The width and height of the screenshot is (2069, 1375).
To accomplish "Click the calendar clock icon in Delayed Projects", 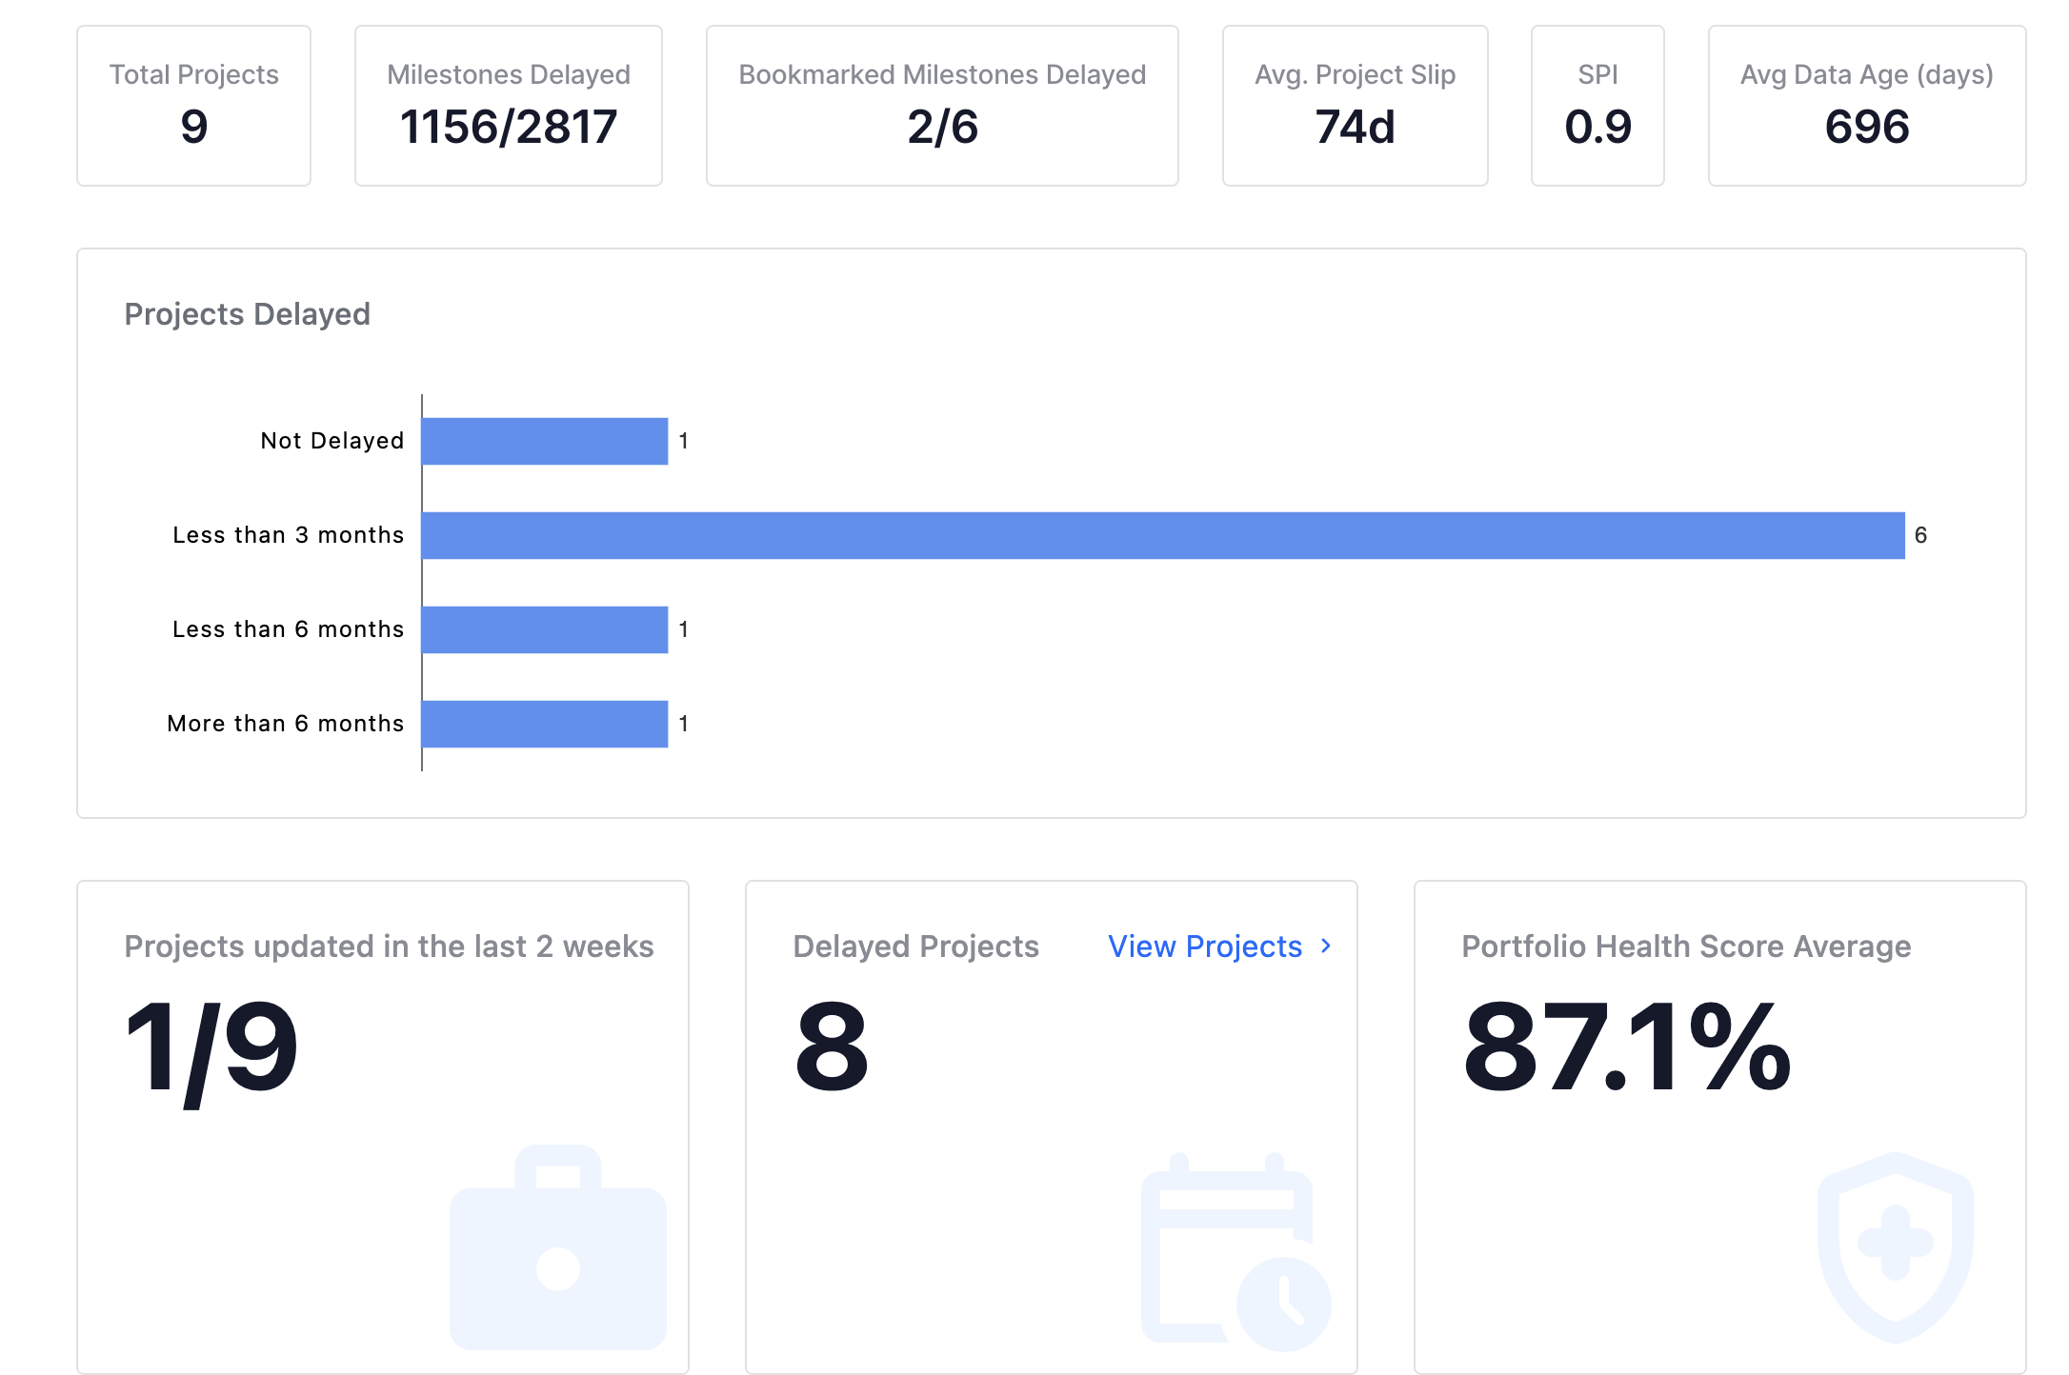I will (x=1235, y=1253).
